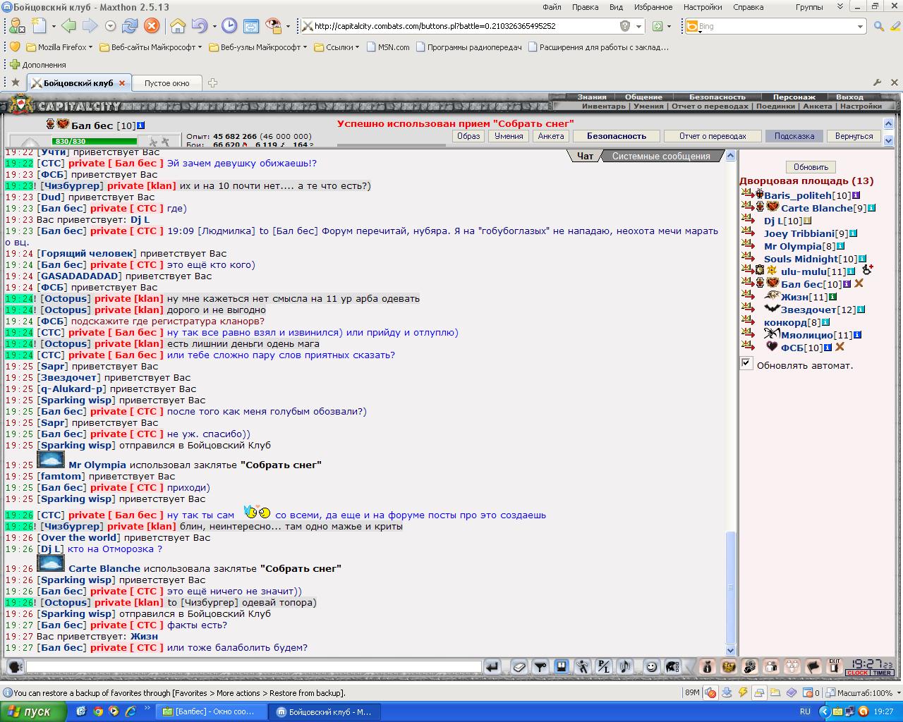Click the undo closed tab icon
This screenshot has height=722, width=903.
[198, 26]
